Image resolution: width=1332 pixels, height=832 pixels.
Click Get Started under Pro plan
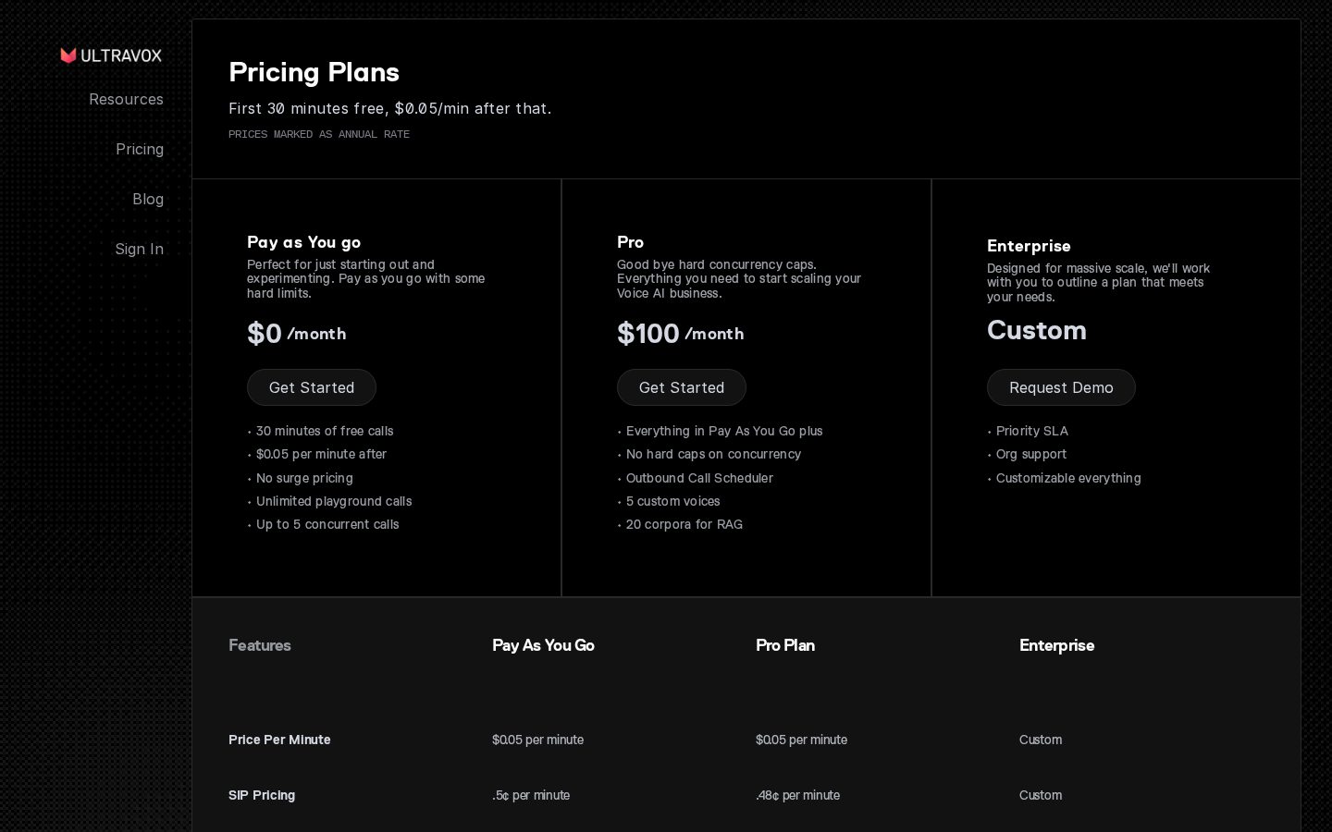pos(682,387)
